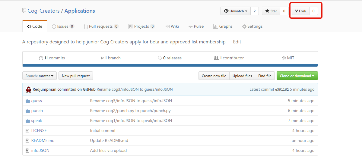Open the Pull requests tab

pyautogui.click(x=101, y=26)
